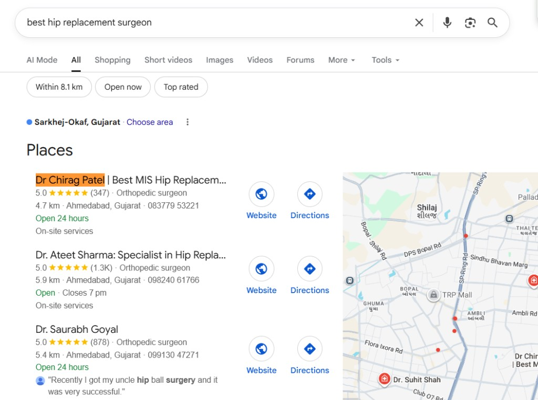Screen dimensions: 538x400
Task: Toggle the Top rated filter chip
Action: 181,87
